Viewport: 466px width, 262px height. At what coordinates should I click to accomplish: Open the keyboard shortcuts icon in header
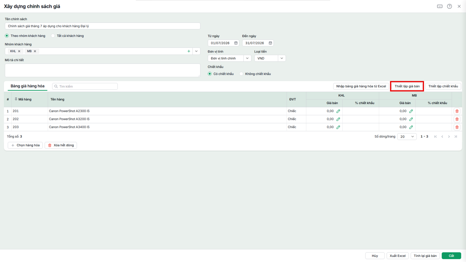(x=440, y=6)
